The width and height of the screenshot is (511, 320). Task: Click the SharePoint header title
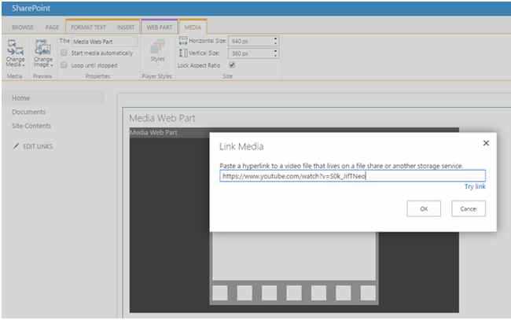pos(31,8)
